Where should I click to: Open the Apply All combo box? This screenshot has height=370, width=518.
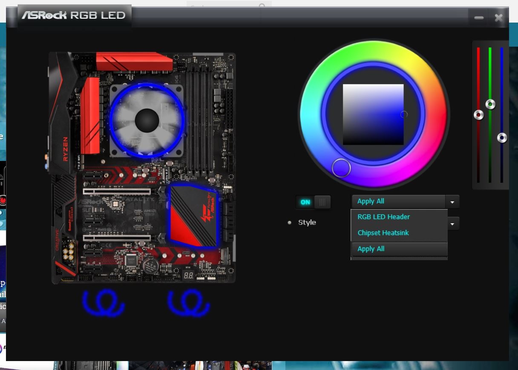405,201
